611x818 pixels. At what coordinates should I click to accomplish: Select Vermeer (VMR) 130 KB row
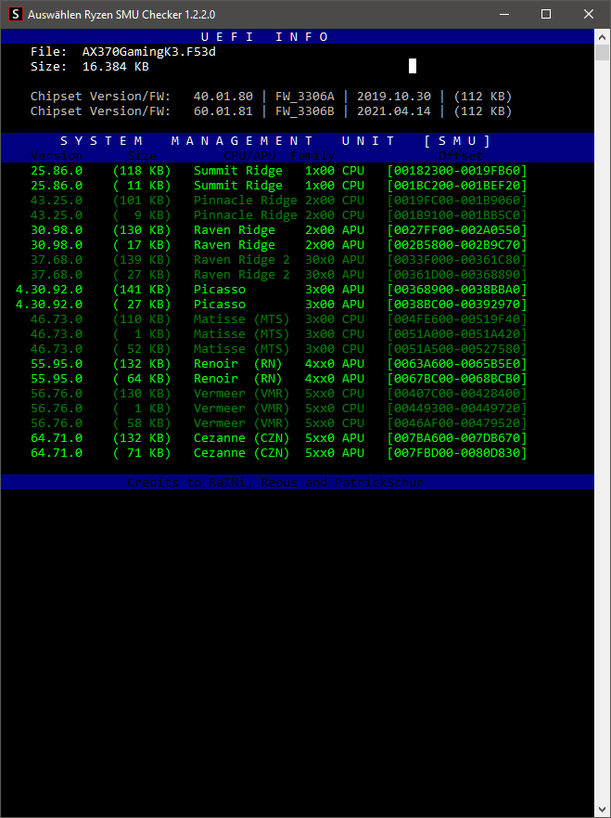279,394
